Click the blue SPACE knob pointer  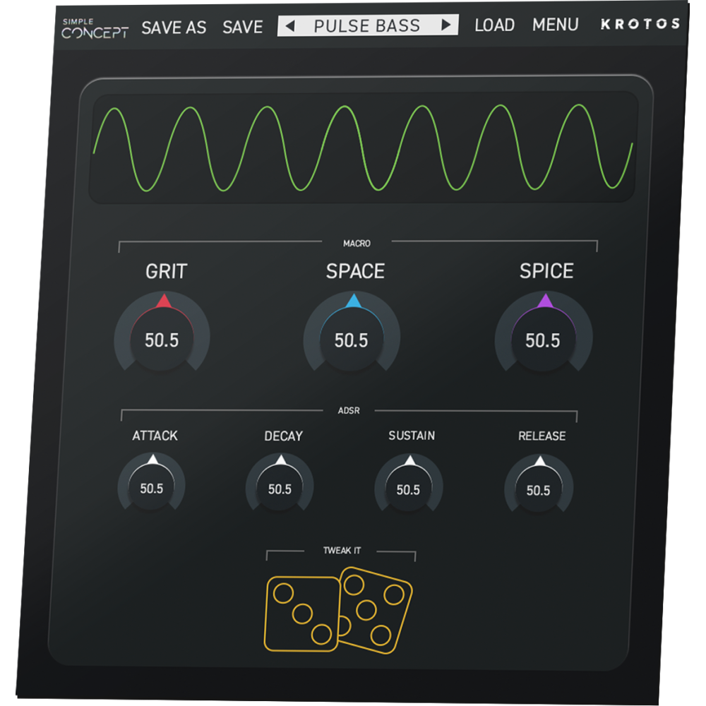pyautogui.click(x=353, y=301)
